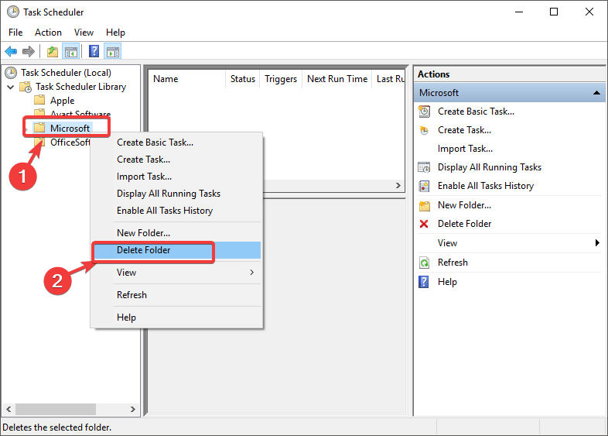Screen dimensions: 608x436
Task: Click the Up One Level folder icon
Action: point(53,51)
